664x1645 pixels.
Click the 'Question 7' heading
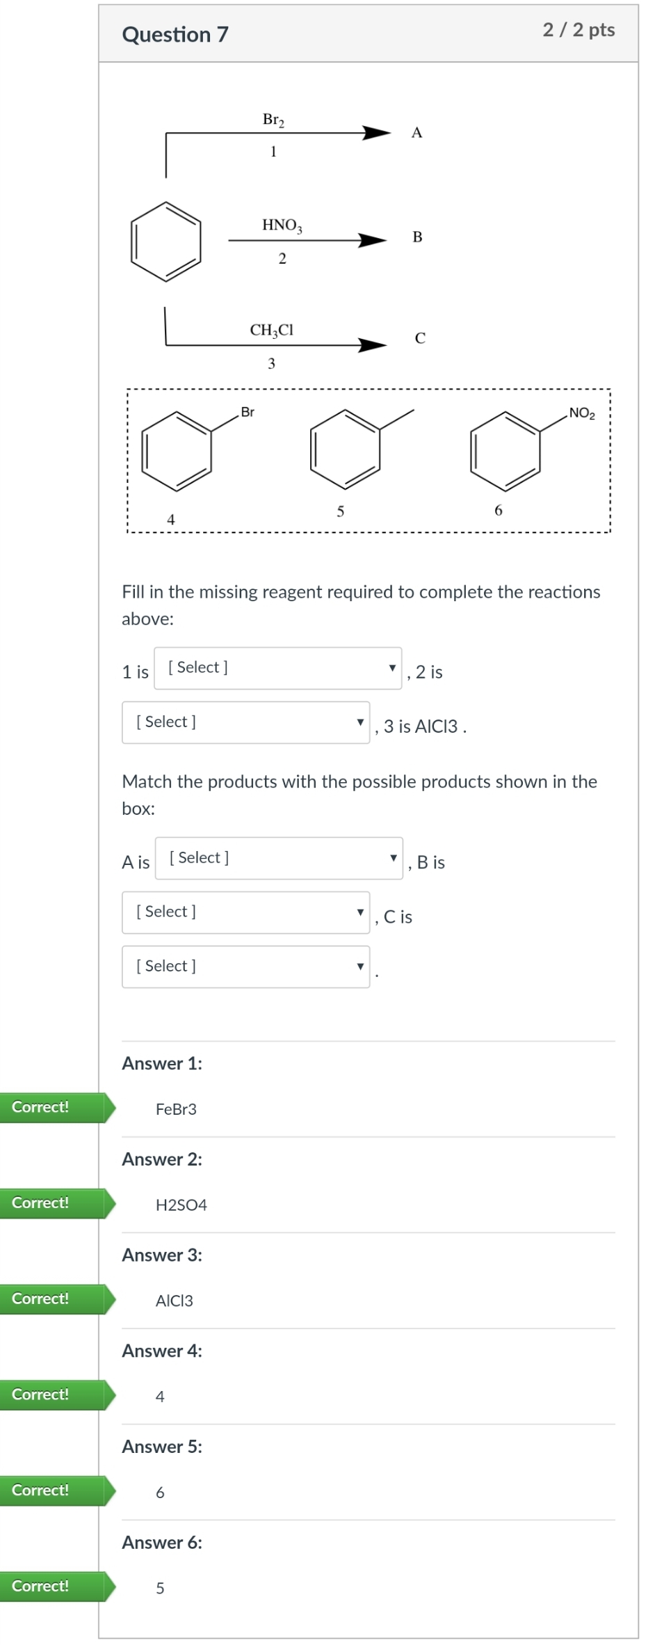tap(175, 35)
